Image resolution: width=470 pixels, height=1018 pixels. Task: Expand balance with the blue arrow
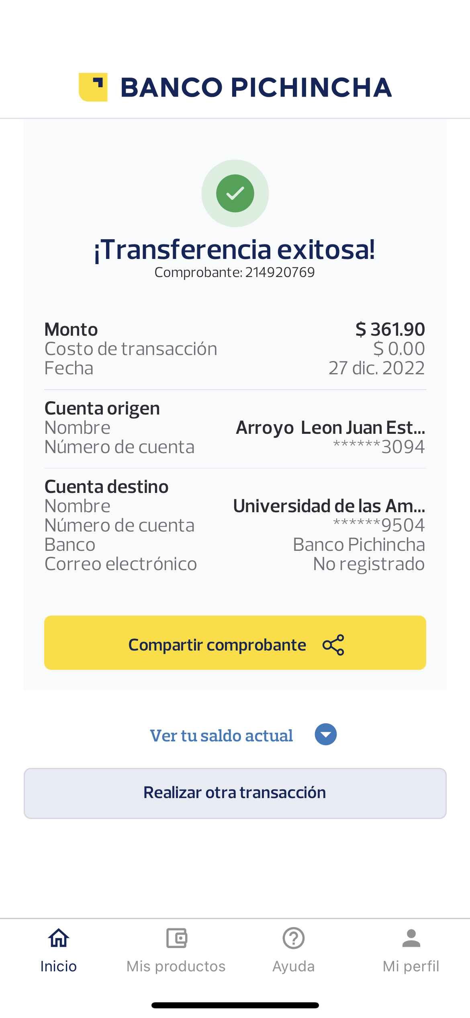(326, 735)
